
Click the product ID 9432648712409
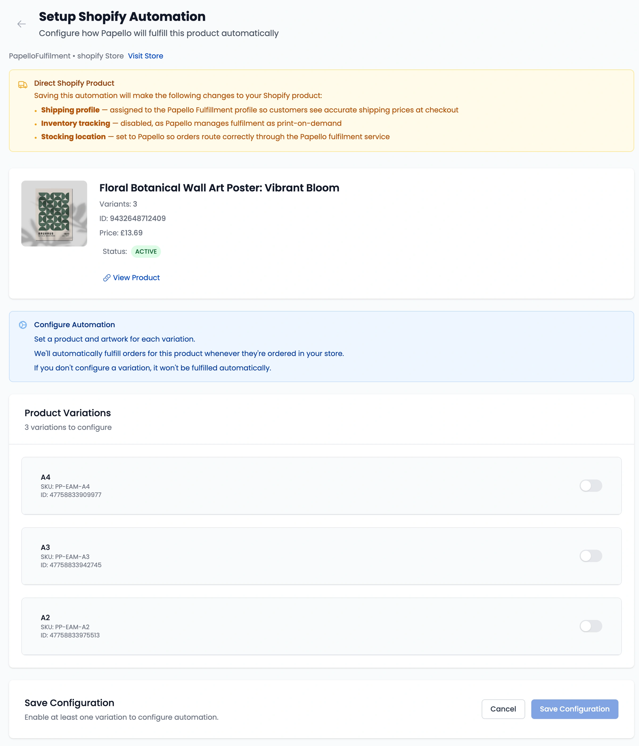click(x=137, y=218)
